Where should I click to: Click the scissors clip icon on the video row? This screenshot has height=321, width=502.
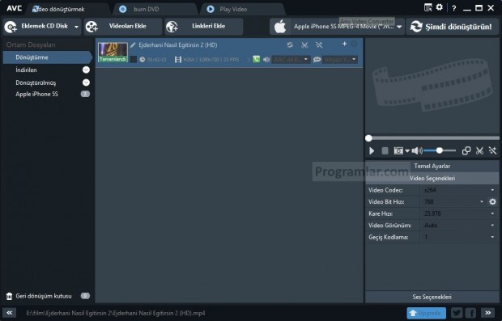(304, 45)
